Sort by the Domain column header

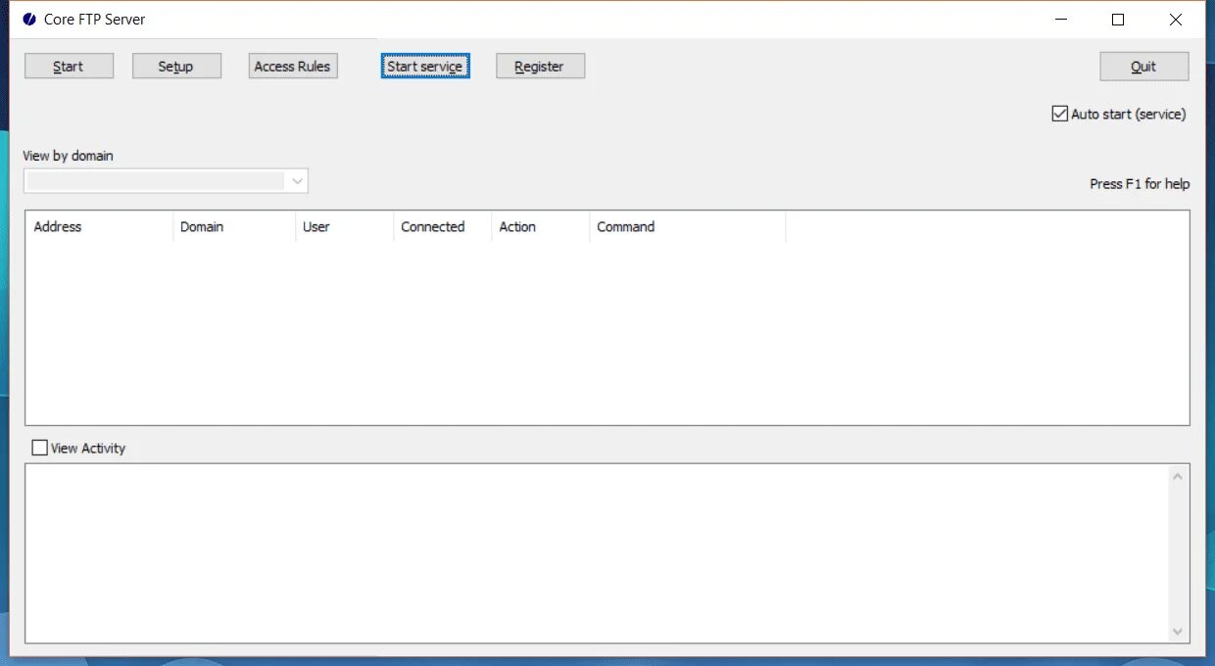point(234,226)
